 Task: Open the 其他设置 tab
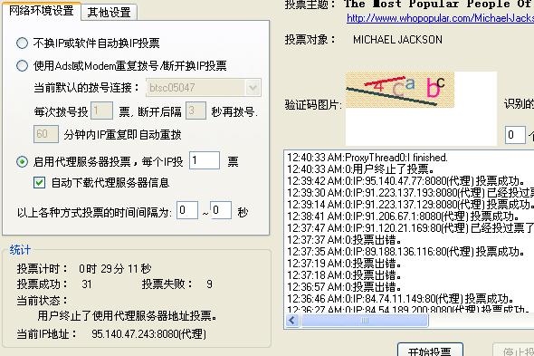[109, 13]
